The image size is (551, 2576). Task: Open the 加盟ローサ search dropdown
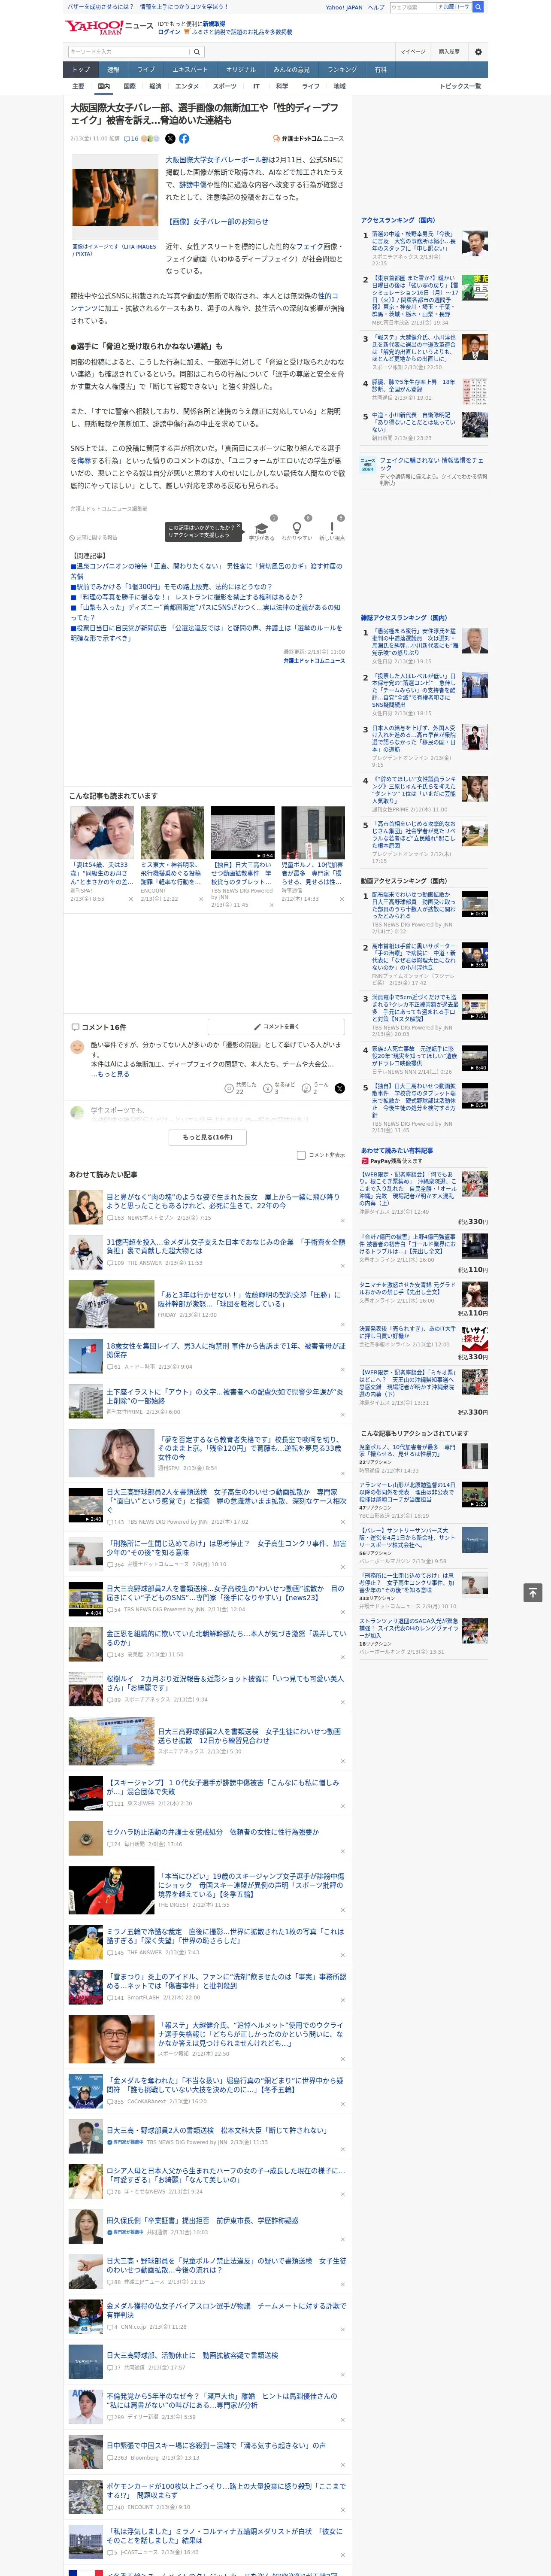[x=454, y=7]
